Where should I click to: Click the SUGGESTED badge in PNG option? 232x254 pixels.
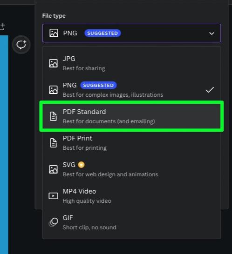pos(98,86)
